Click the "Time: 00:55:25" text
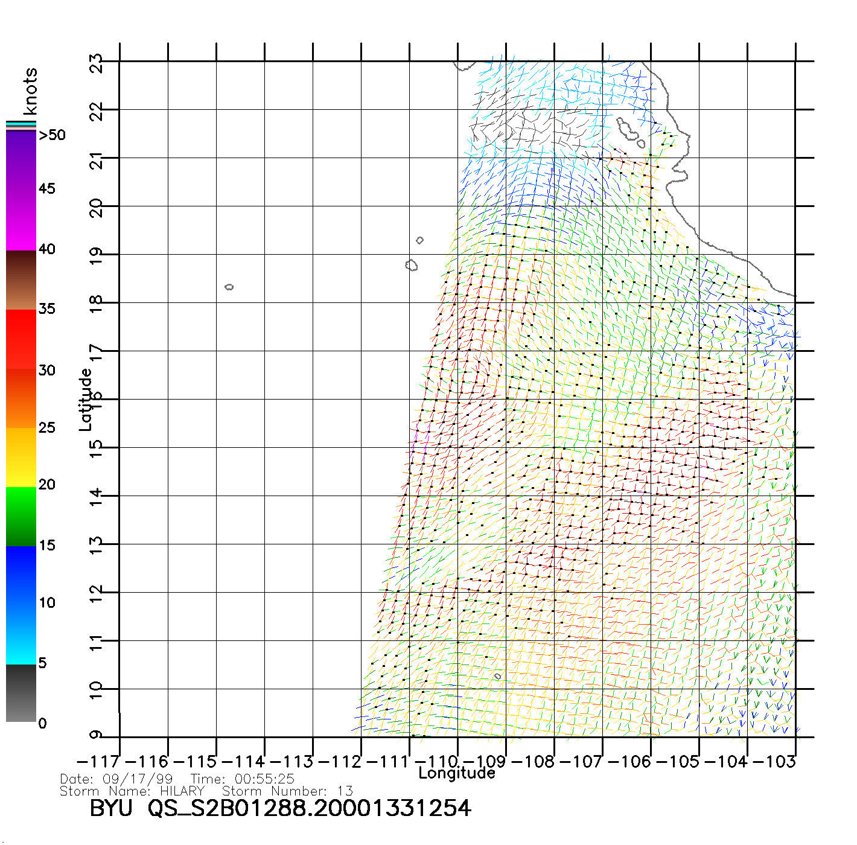The image size is (857, 845). 243,779
